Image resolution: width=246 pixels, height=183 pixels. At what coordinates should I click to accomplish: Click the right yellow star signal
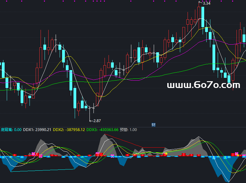238,155
